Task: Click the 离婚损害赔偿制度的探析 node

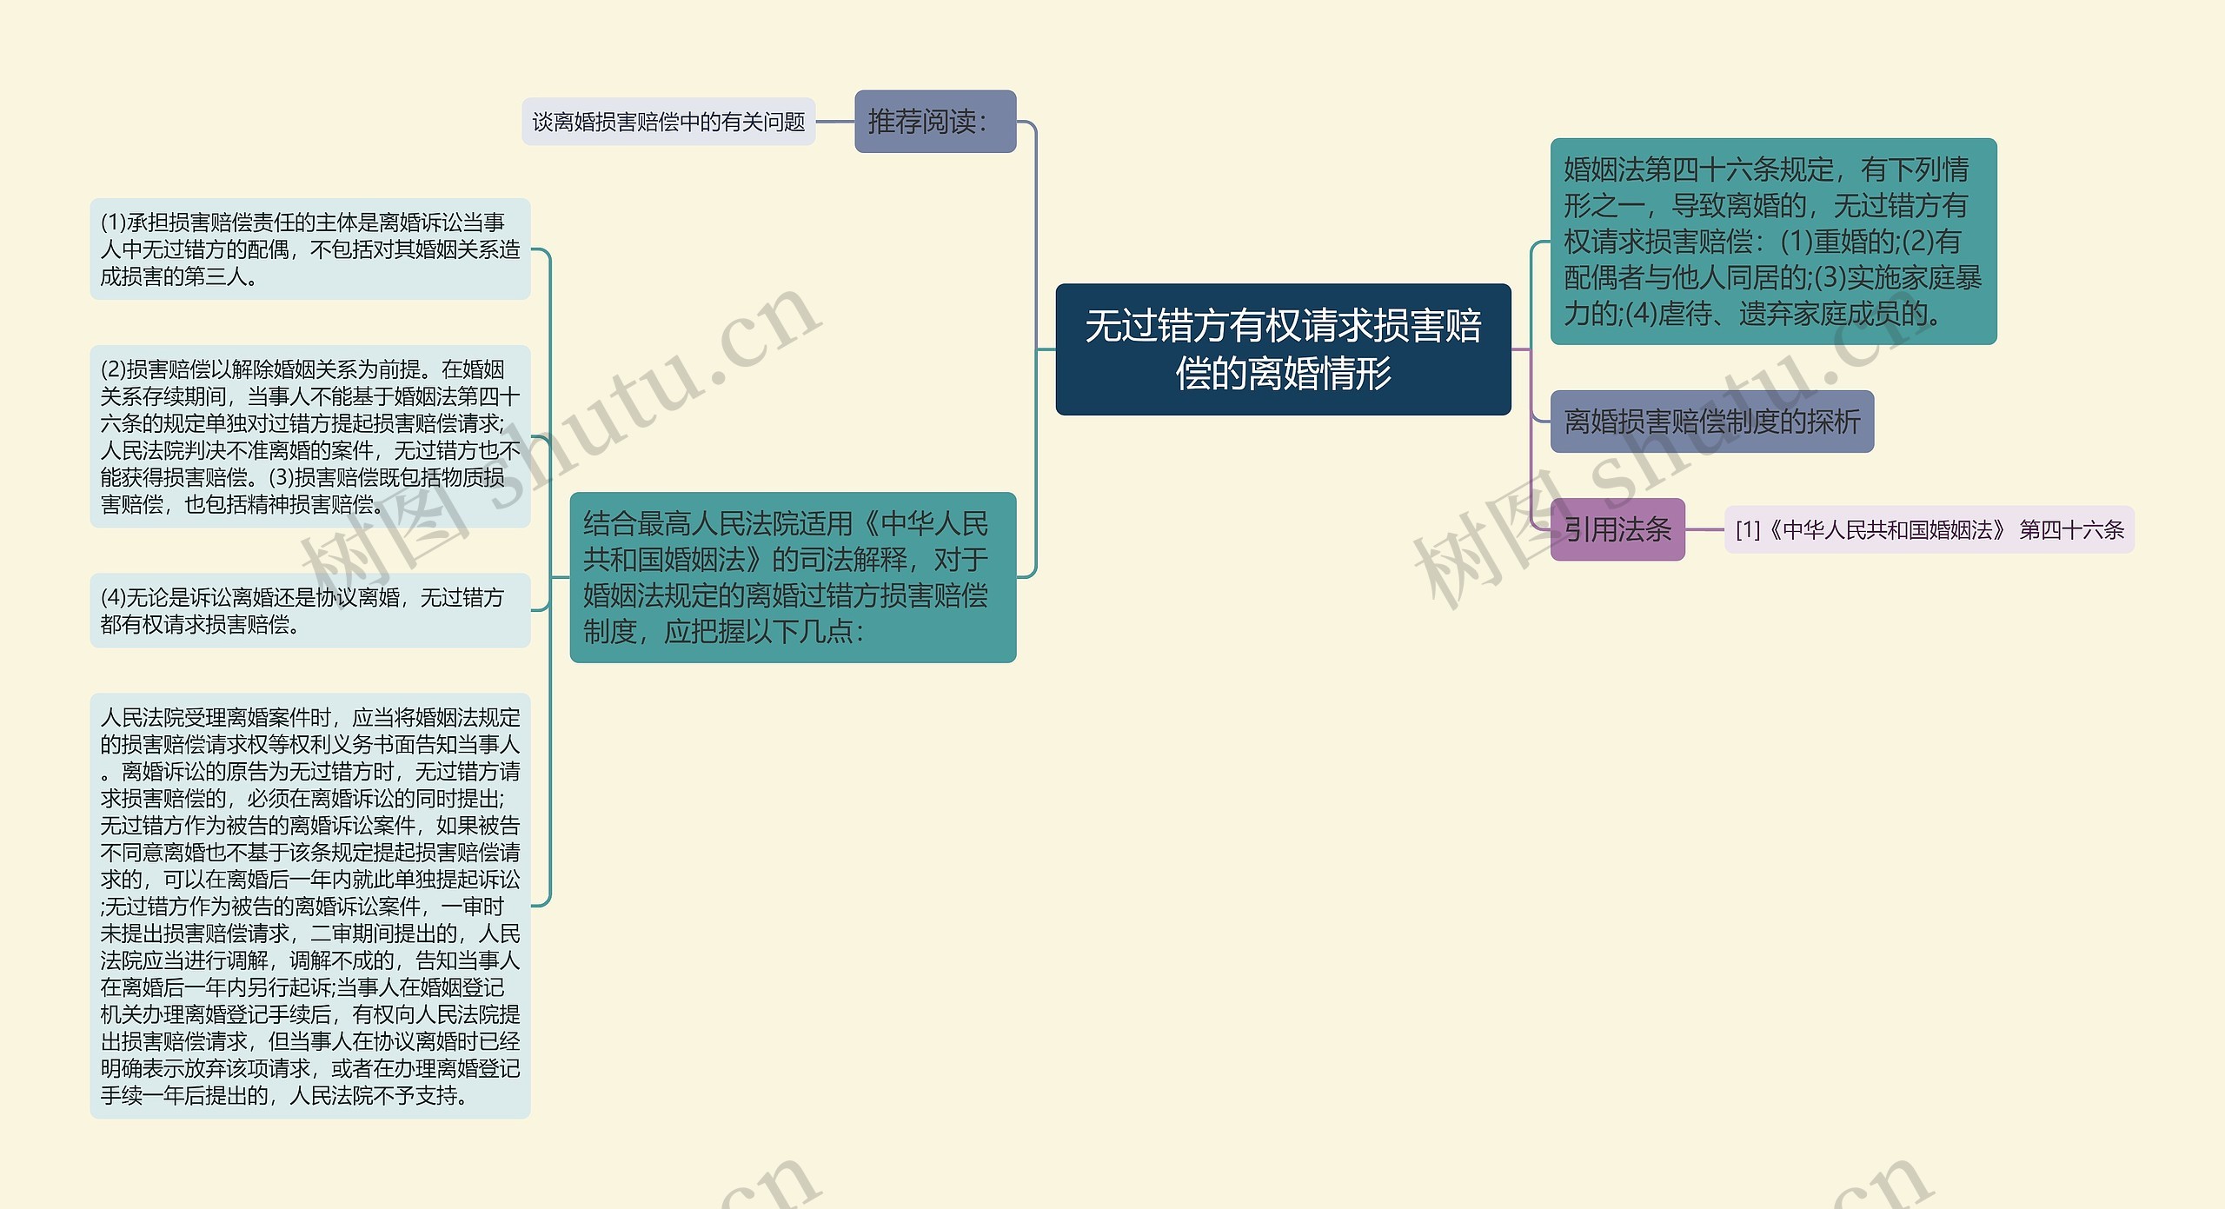Action: [x=1710, y=425]
